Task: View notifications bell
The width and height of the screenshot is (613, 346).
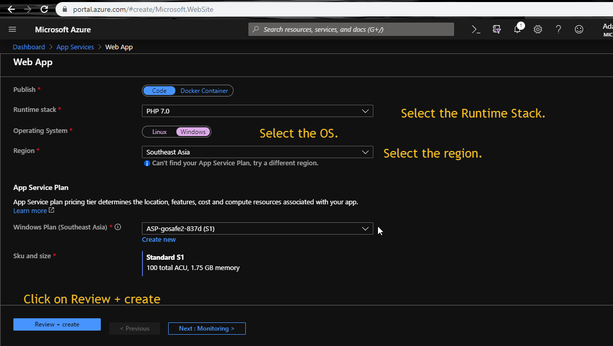Action: (518, 29)
